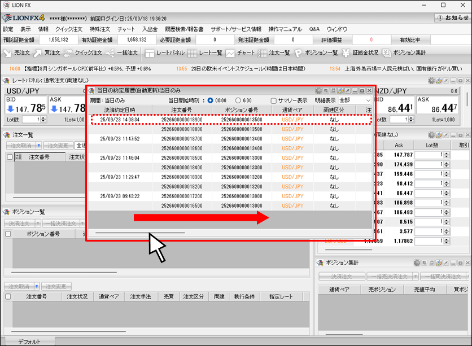Select the 6:00 start time radio button
This screenshot has height=346, width=472.
[x=238, y=100]
